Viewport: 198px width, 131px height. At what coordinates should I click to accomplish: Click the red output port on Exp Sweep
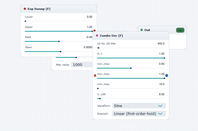pos(94,30)
